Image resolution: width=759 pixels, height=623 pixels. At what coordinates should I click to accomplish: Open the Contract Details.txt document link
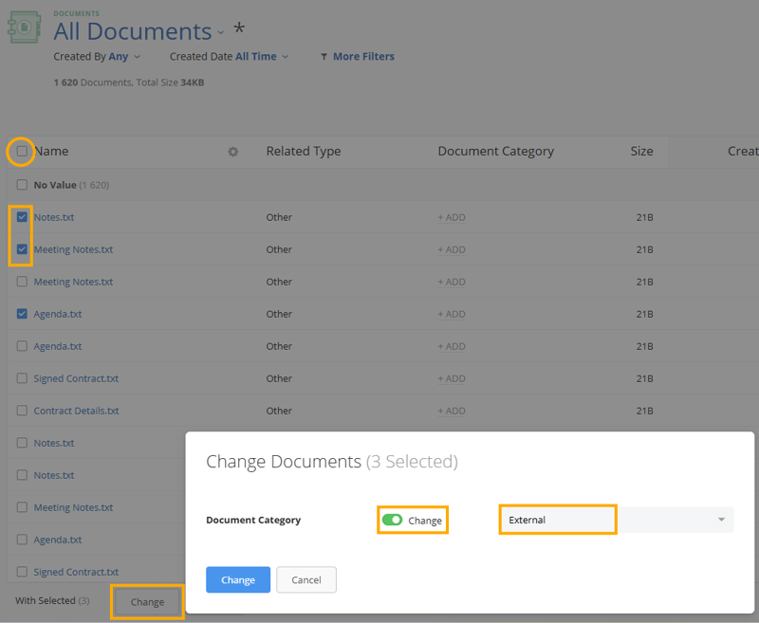77,411
